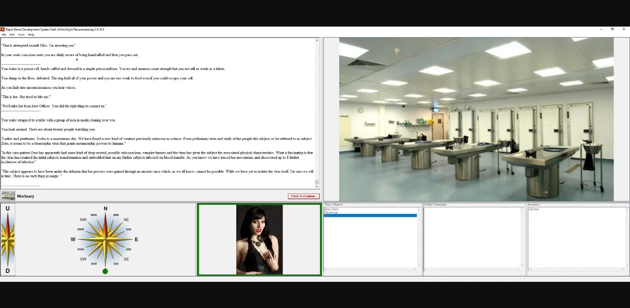Click the U (up) direction indicator
Viewport: 630px width, 308px height.
coord(7,208)
